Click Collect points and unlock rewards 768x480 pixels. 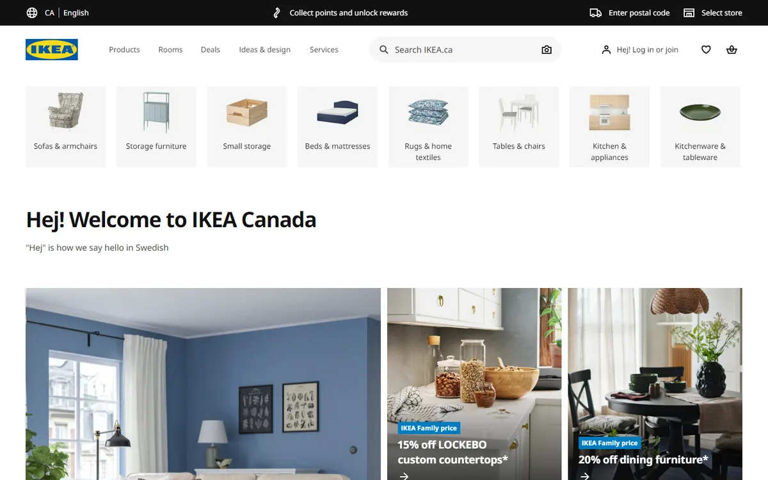click(349, 13)
